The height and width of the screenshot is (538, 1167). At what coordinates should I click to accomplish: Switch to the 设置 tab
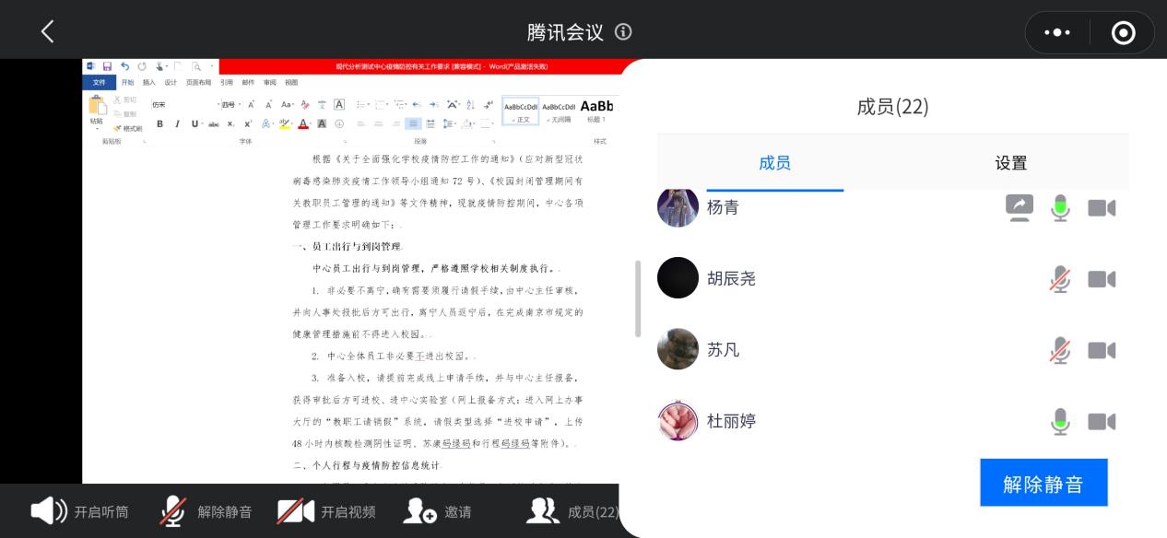[1010, 163]
